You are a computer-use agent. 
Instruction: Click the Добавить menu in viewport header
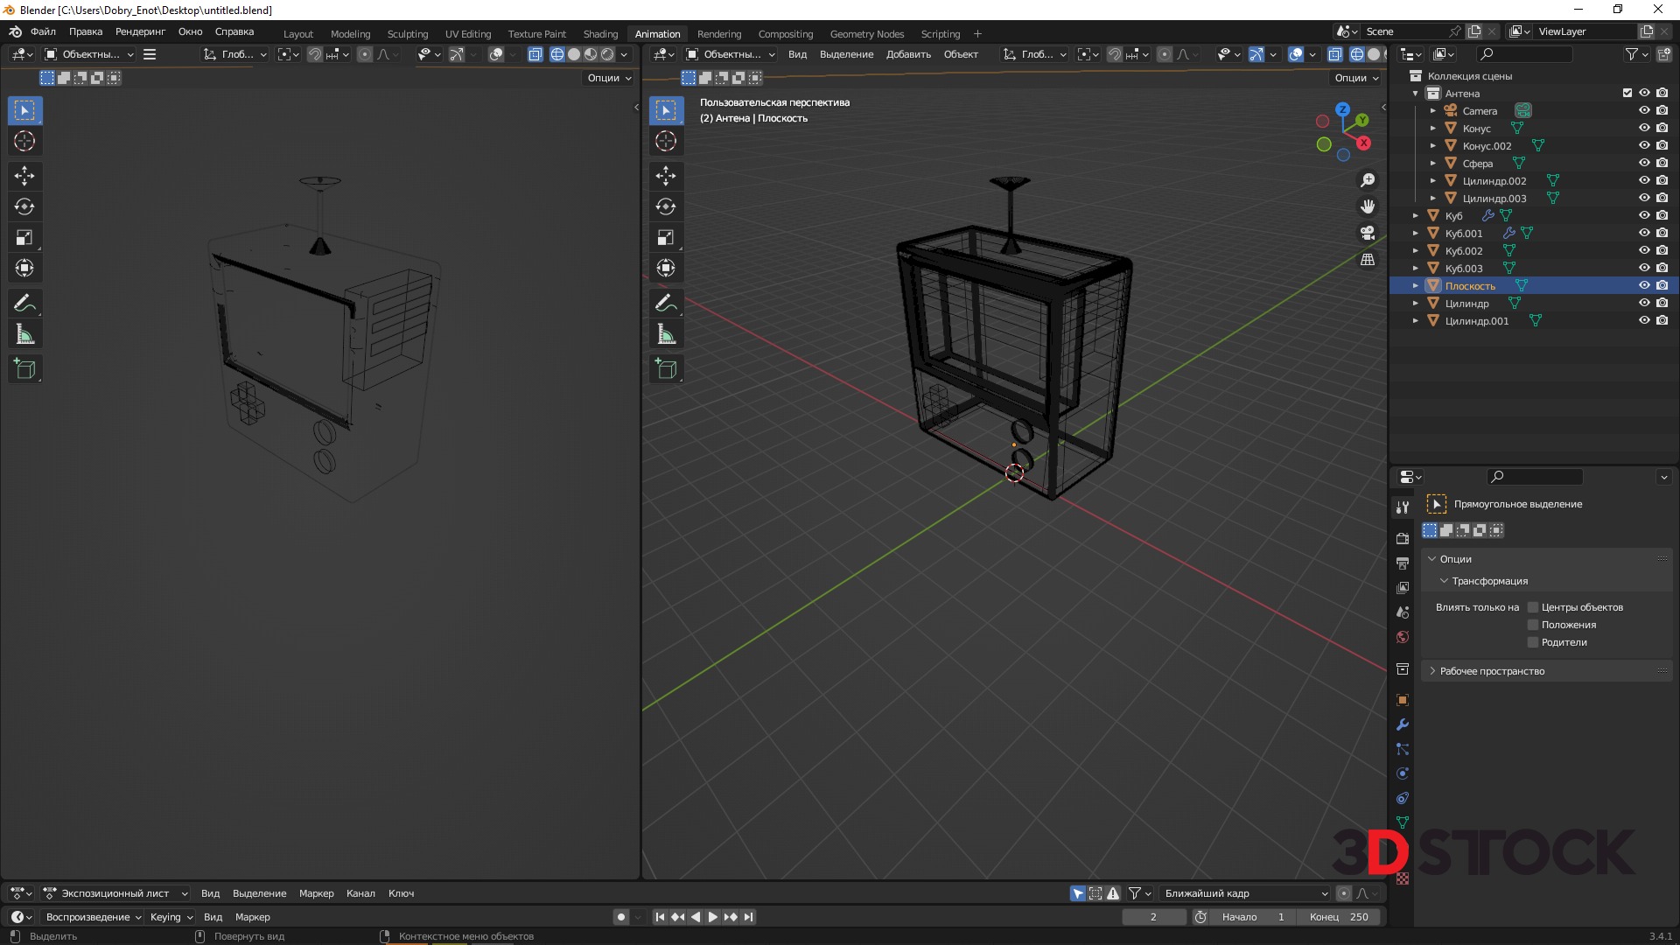(x=907, y=54)
